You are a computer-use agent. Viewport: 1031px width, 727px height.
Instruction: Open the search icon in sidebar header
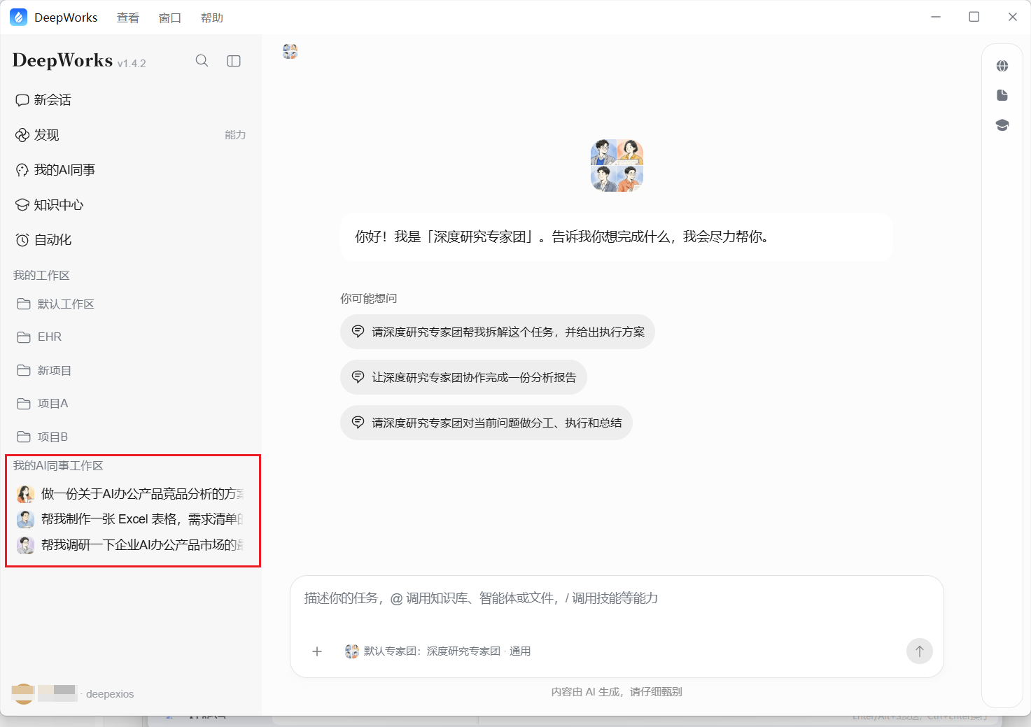pyautogui.click(x=202, y=61)
